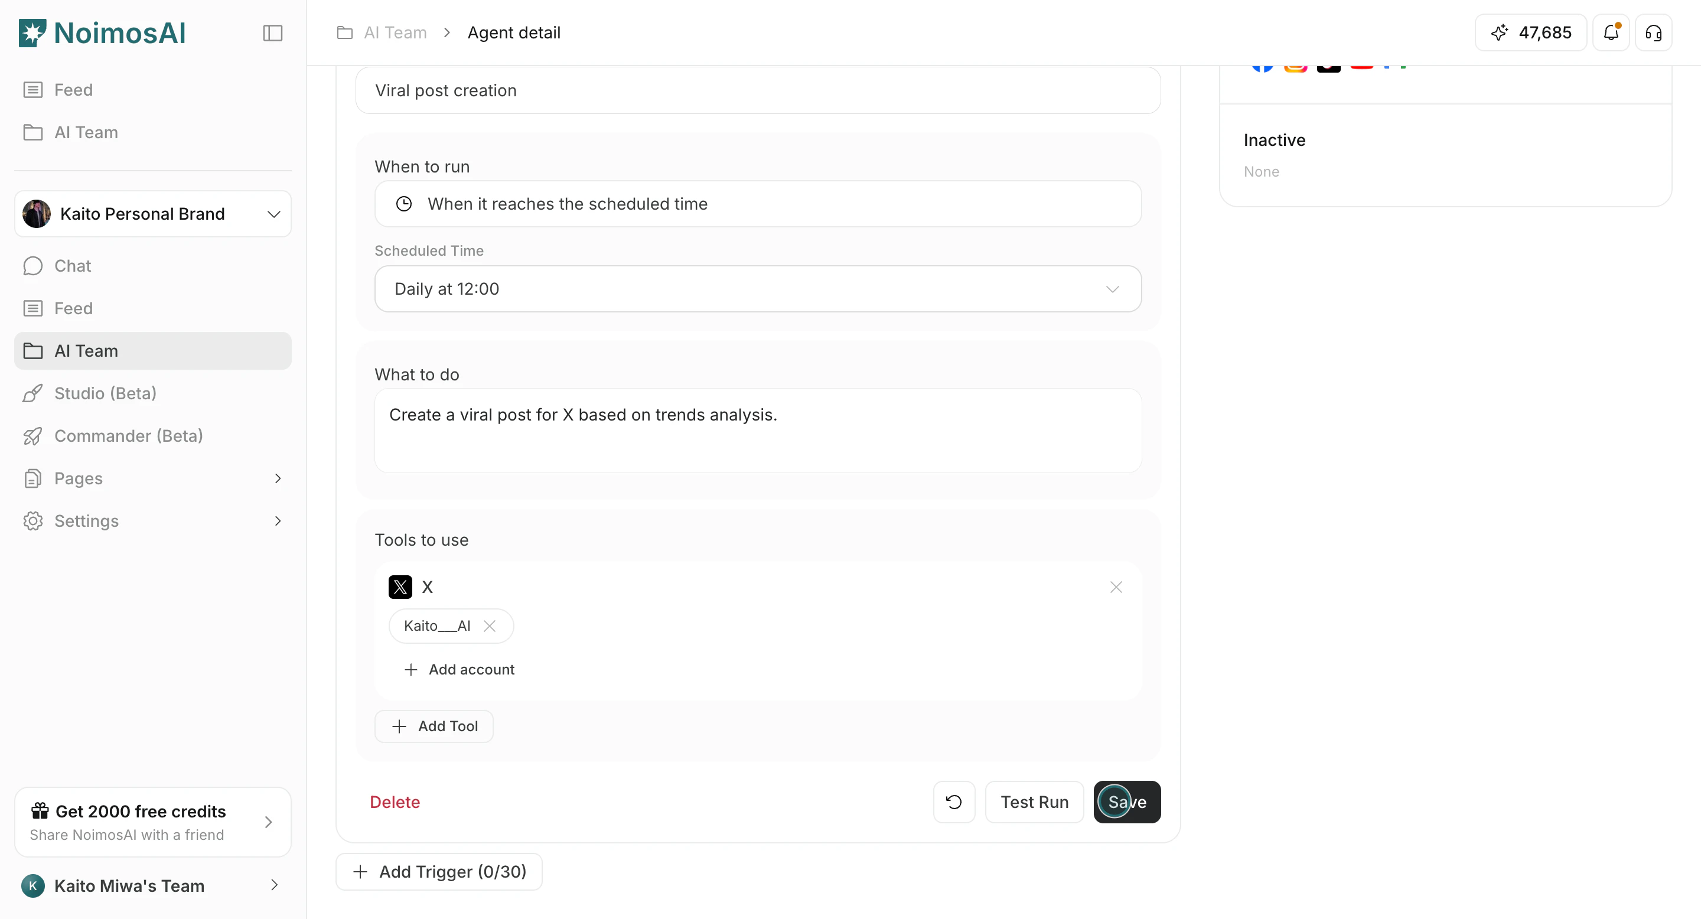Edit the Viral post creation title field
This screenshot has height=919, width=1701.
click(x=757, y=90)
